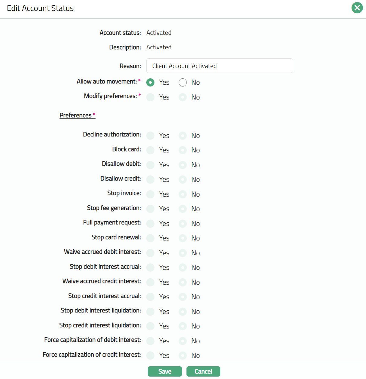Select Yes for Full payment request
366x379 pixels.
(x=151, y=224)
